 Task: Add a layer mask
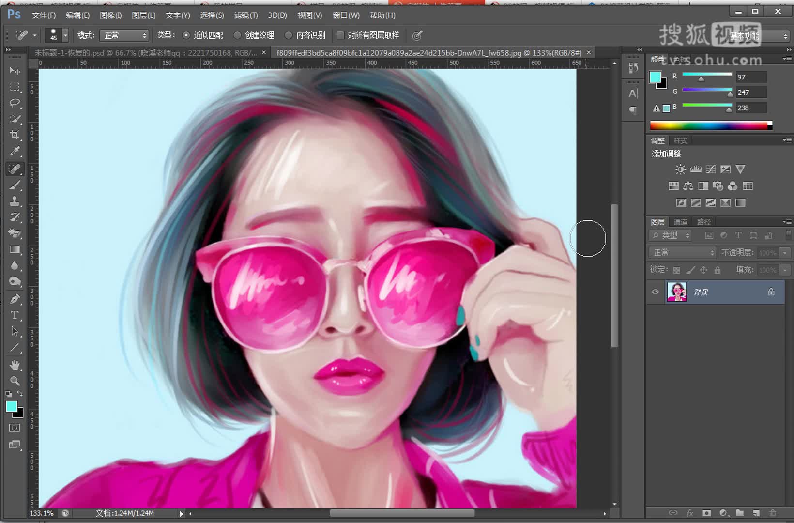tap(707, 513)
